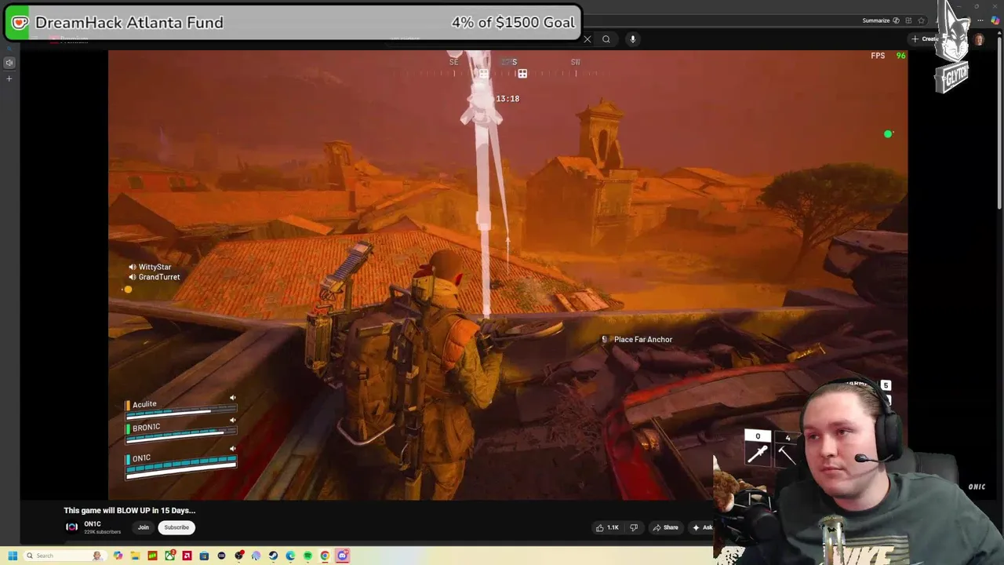Click the DreamHack Atlanta Fund goal bar
1004x565 pixels.
[x=293, y=23]
